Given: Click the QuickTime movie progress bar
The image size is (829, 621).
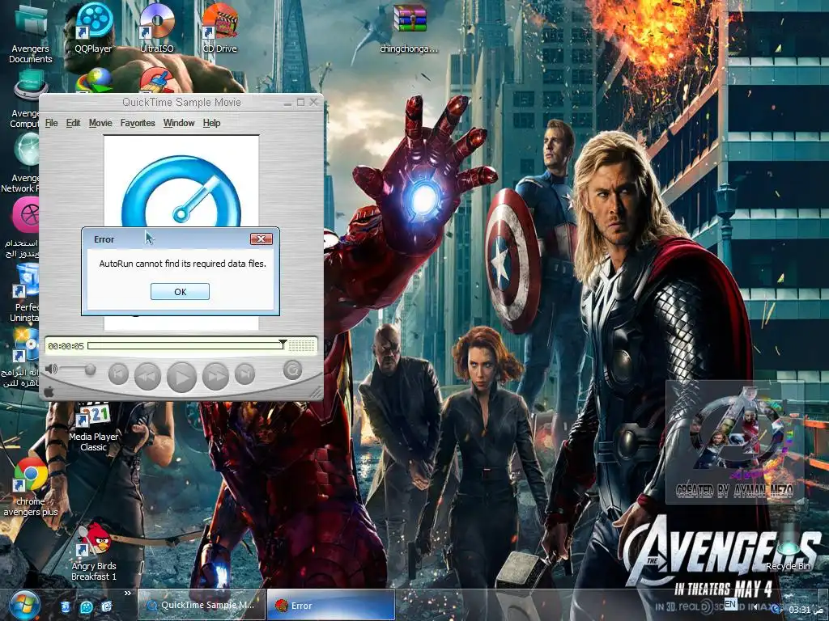Looking at the screenshot, I should tap(185, 346).
